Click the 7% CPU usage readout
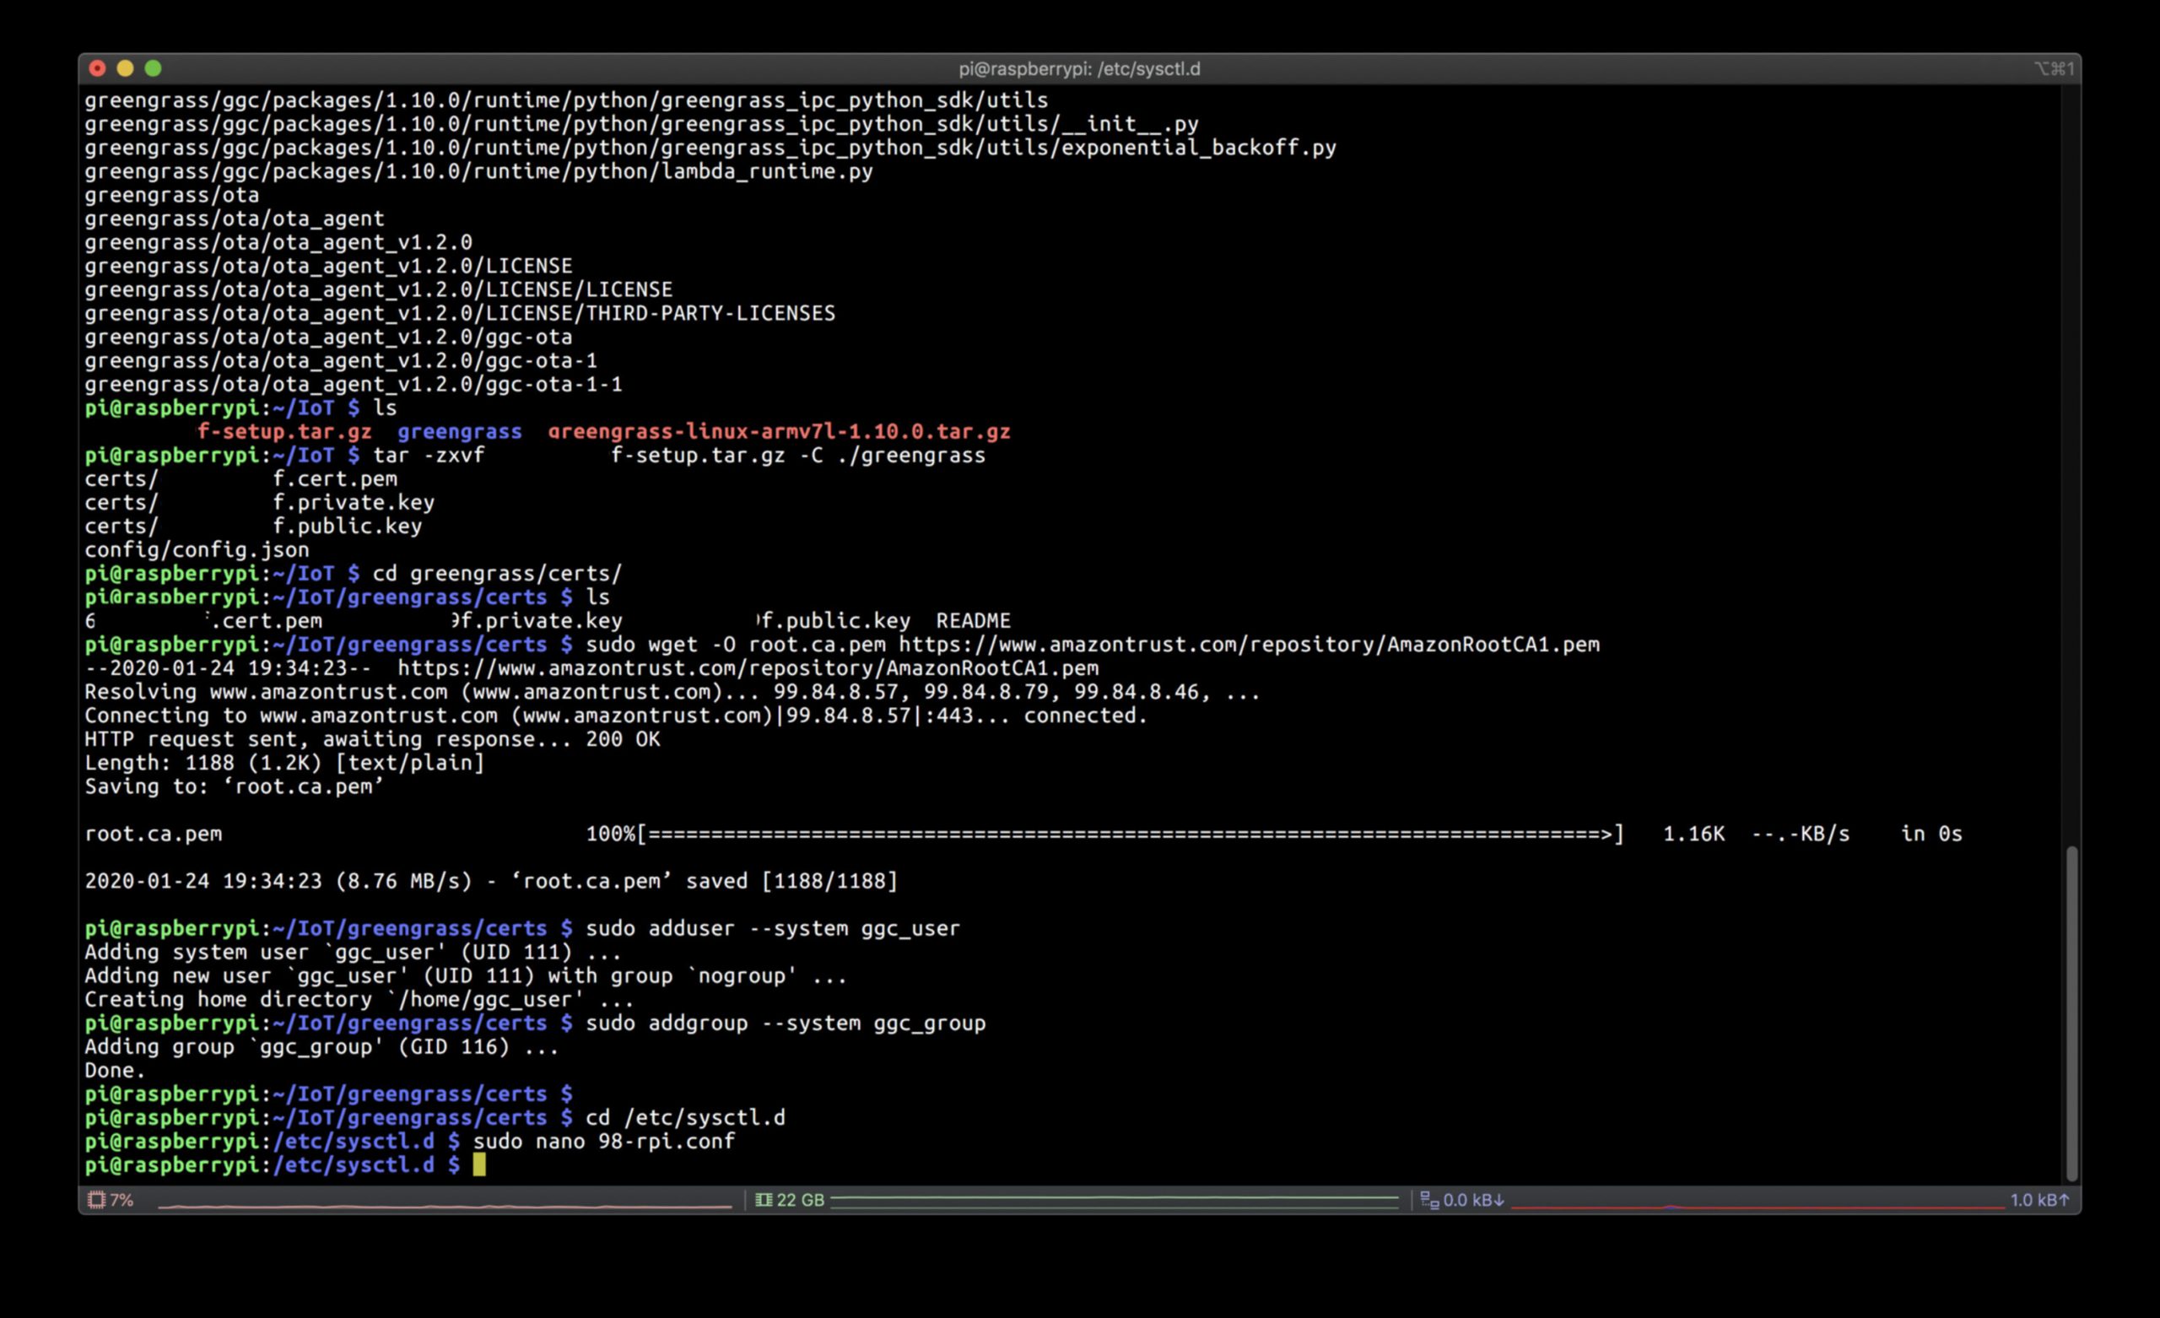The width and height of the screenshot is (2160, 1318). (x=121, y=1200)
